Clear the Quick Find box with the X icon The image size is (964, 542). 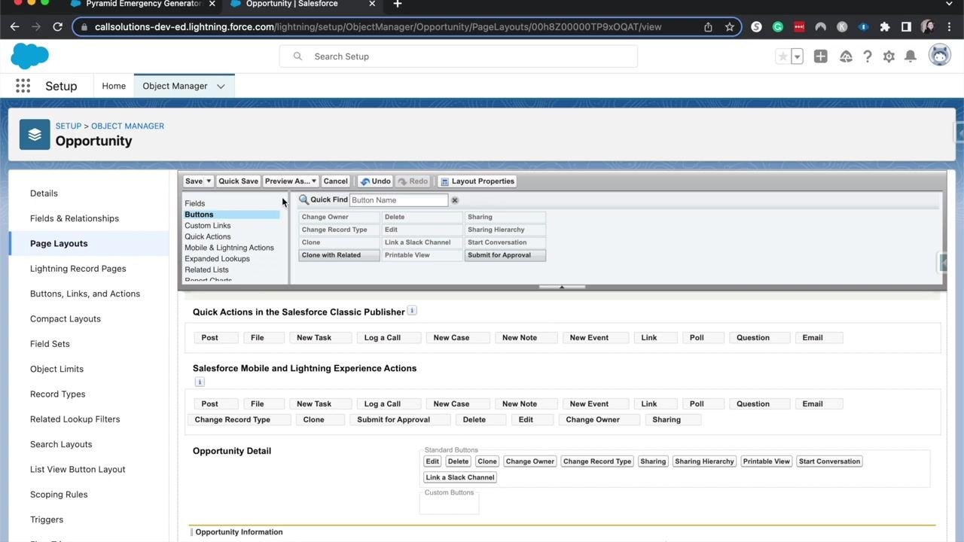455,200
